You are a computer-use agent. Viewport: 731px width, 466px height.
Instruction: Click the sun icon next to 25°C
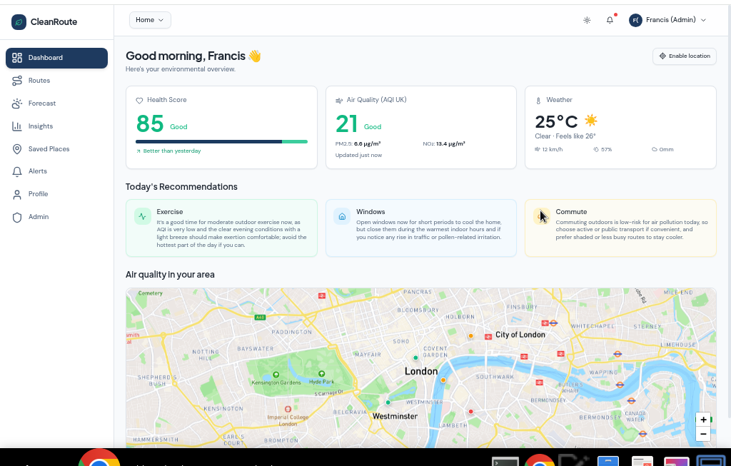[590, 120]
